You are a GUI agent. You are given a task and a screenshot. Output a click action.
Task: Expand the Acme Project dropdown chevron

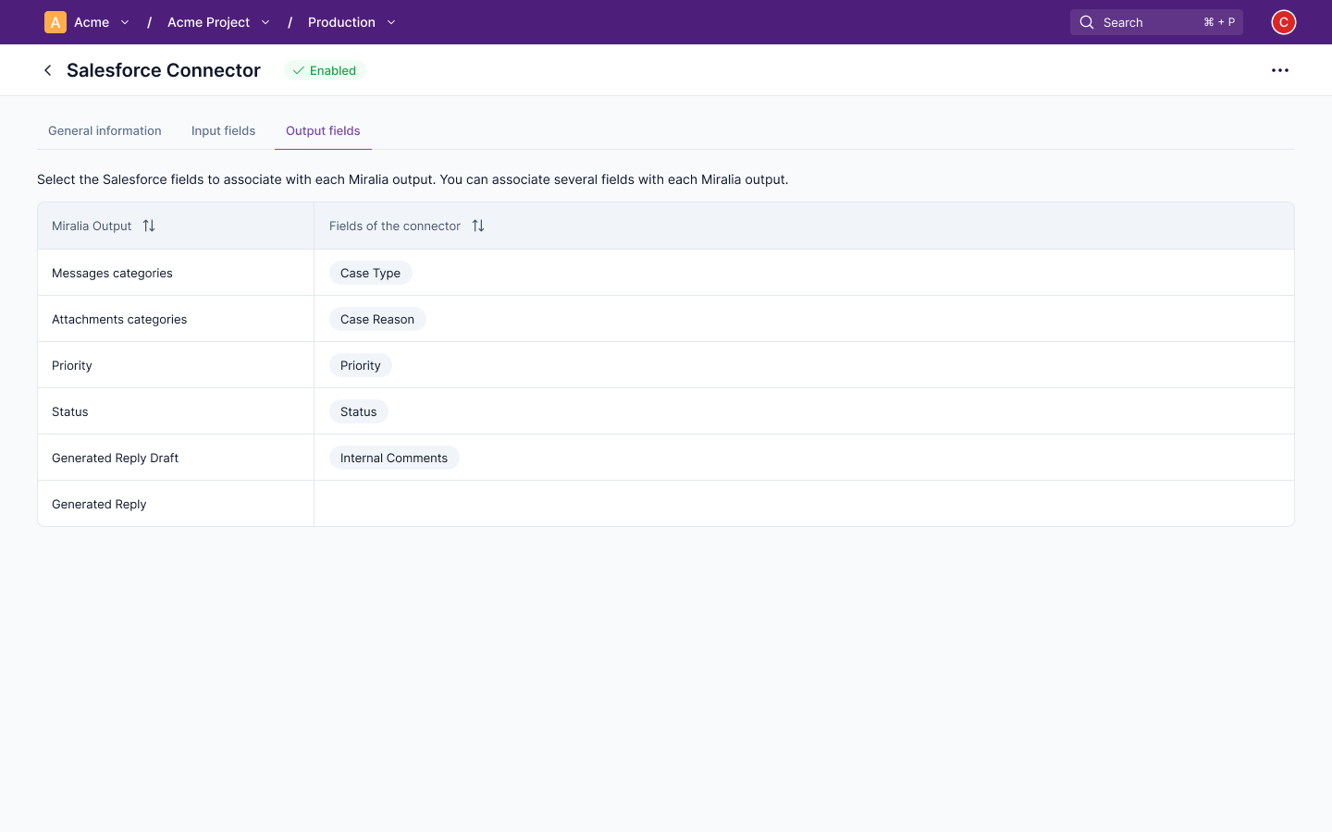point(265,22)
